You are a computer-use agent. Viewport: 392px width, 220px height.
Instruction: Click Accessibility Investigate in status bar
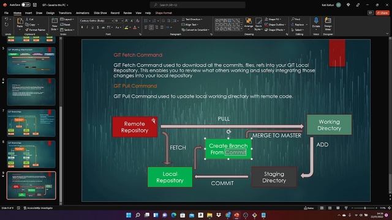(38, 208)
